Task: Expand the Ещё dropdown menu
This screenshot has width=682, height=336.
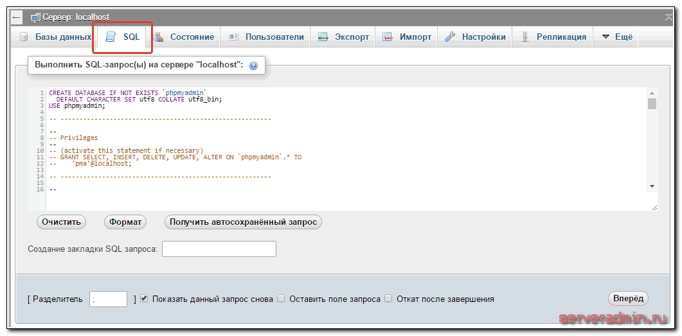Action: tap(617, 37)
